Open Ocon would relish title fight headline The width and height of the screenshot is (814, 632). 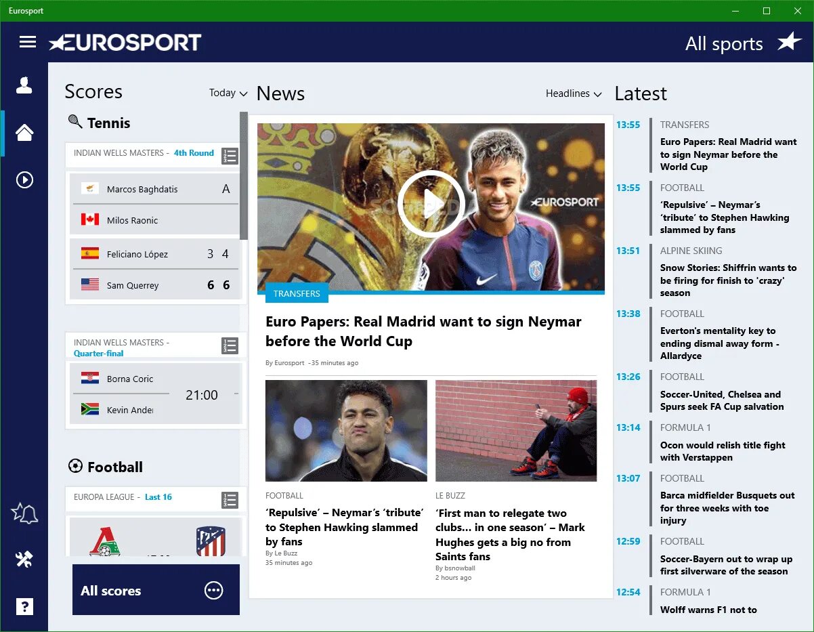click(x=723, y=451)
